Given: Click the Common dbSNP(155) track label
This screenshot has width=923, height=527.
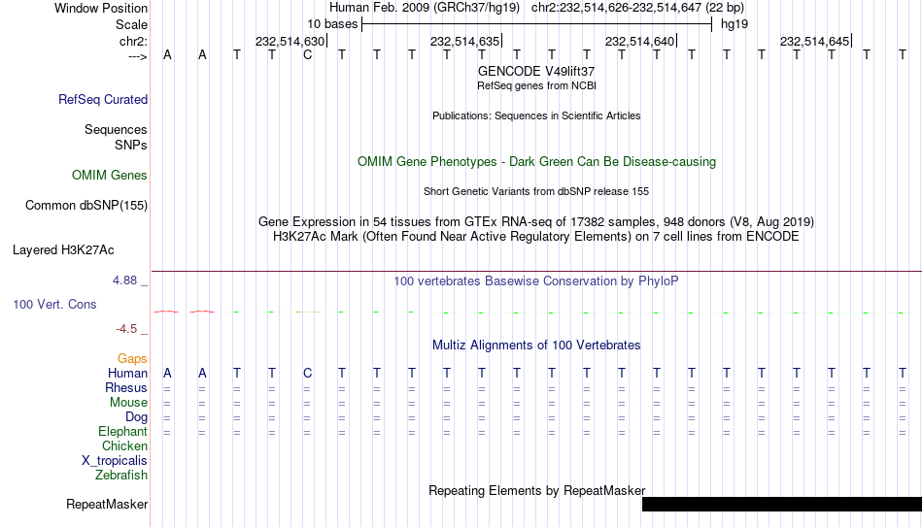Looking at the screenshot, I should coord(86,206).
